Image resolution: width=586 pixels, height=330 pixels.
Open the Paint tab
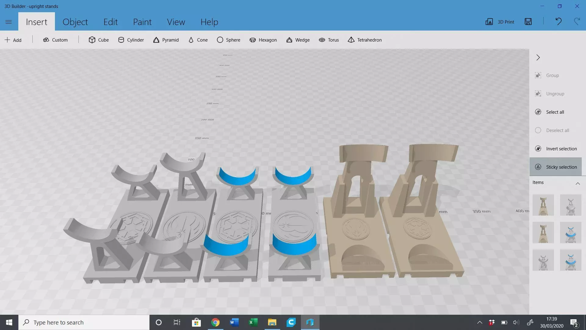point(142,22)
